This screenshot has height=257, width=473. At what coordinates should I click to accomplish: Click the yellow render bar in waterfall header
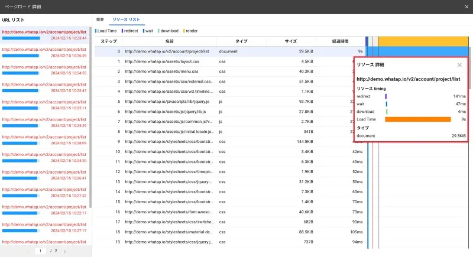point(423,41)
